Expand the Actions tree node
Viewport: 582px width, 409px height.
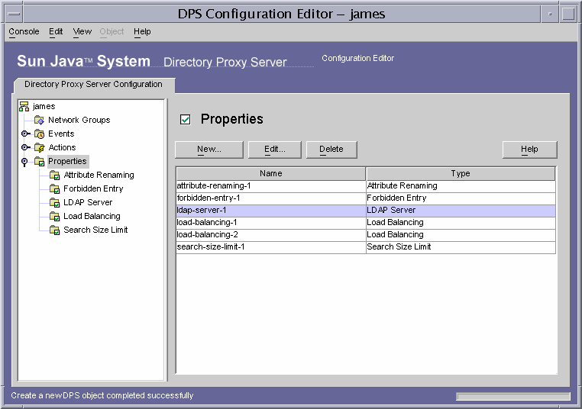pos(25,147)
